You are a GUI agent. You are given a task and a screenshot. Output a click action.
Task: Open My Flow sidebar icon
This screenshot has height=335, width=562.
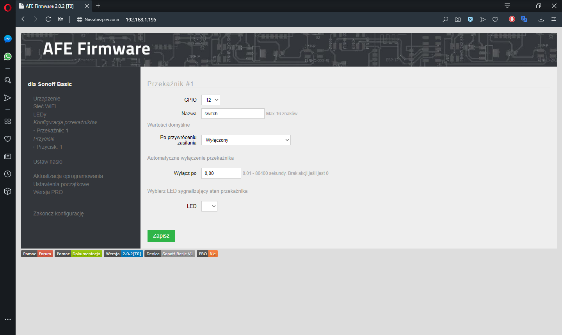tap(7, 98)
